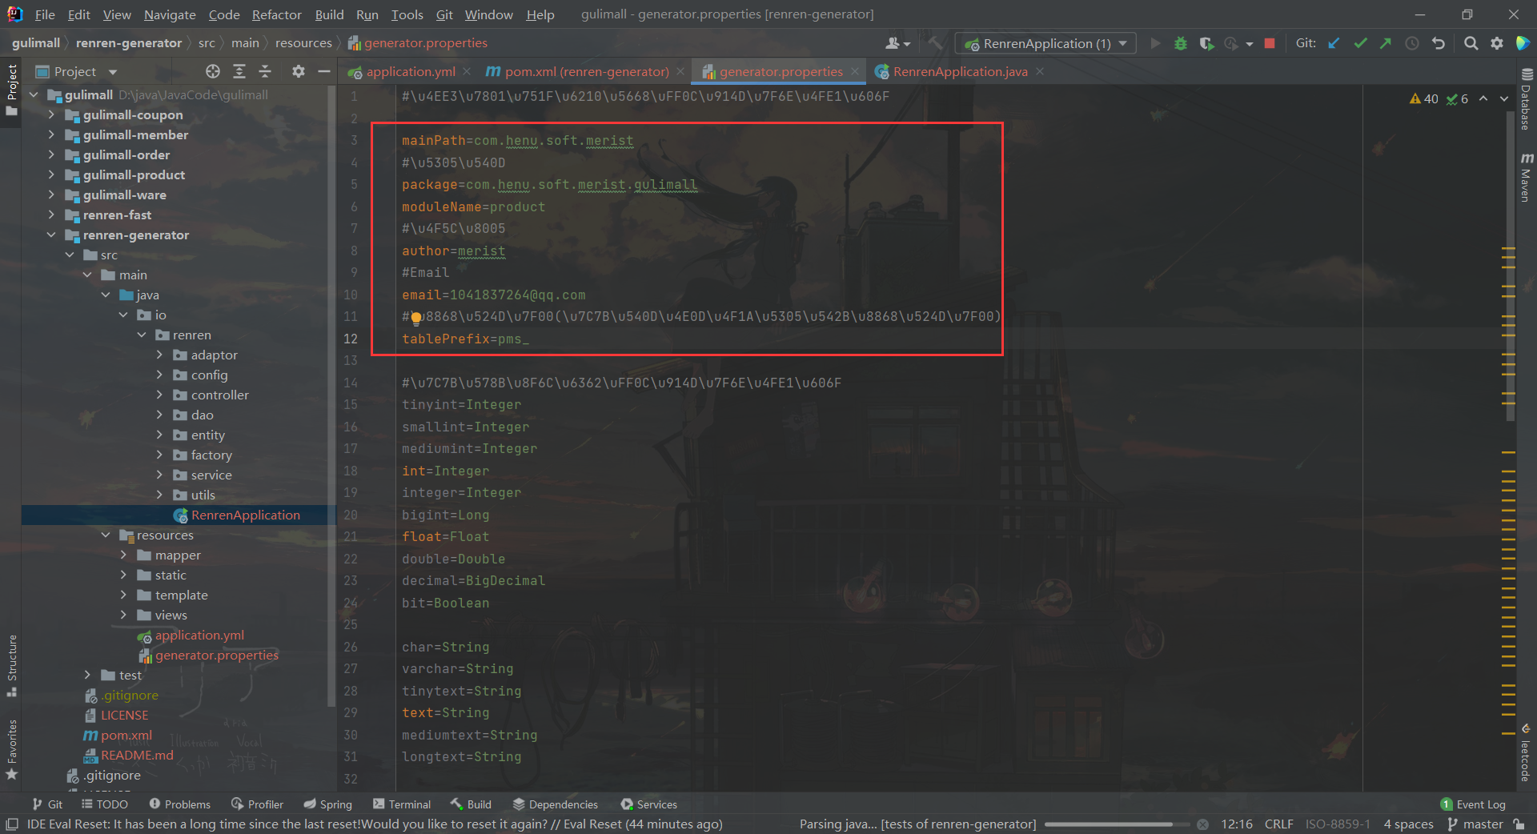1537x834 pixels.
Task: Toggle the read-only lock icon in status bar
Action: (1519, 824)
